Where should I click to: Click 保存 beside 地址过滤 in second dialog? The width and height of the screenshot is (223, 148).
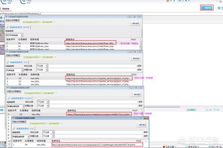(x=139, y=66)
